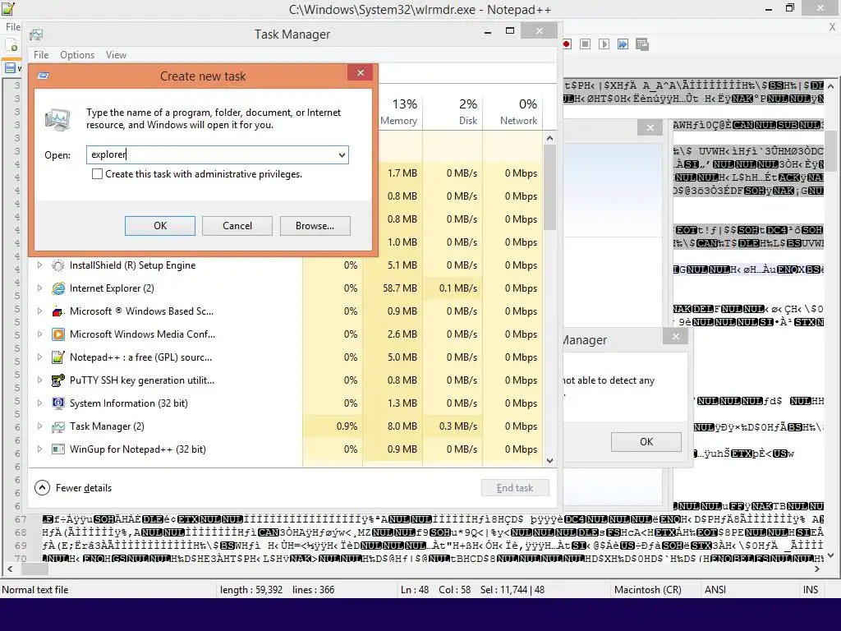Click the Fewer details collapse arrow icon
The width and height of the screenshot is (841, 631).
pyautogui.click(x=42, y=488)
